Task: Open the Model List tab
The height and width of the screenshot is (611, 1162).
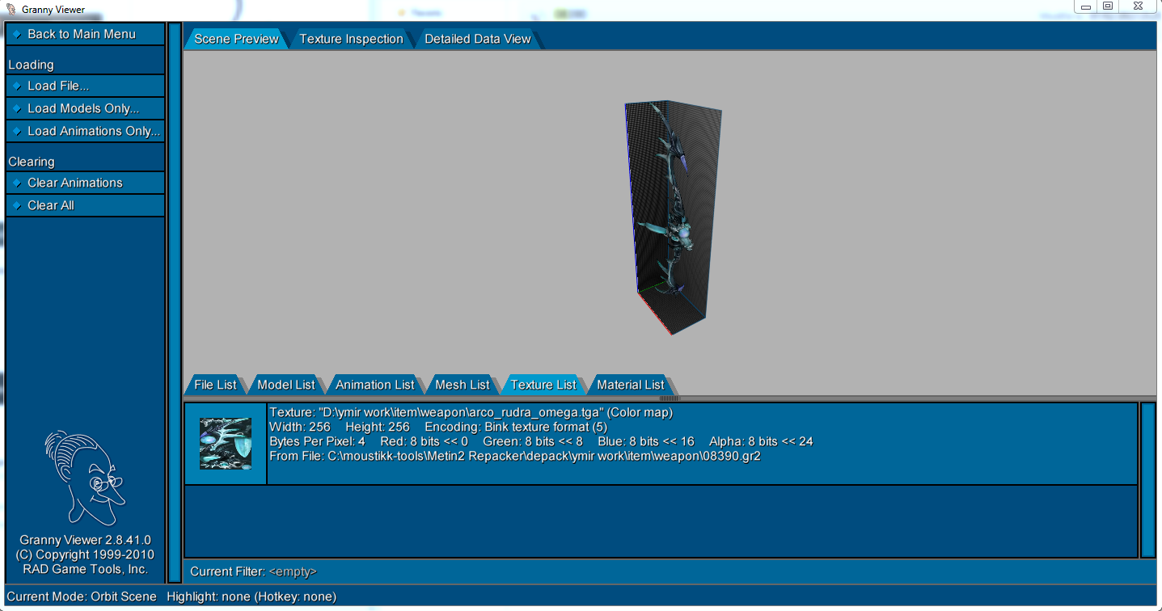Action: 286,385
